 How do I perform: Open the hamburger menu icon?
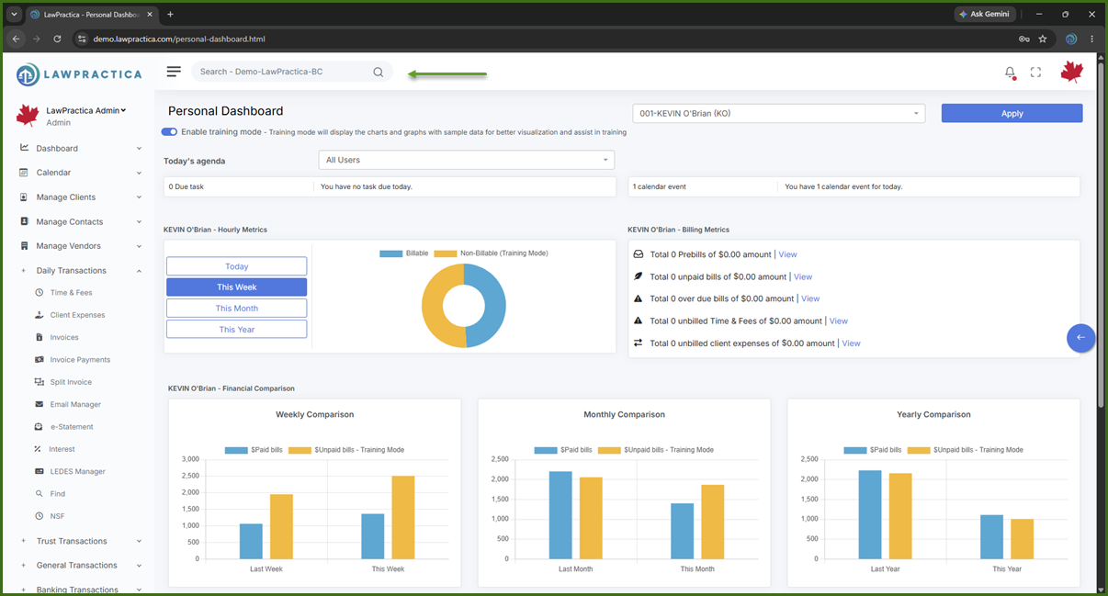tap(174, 72)
